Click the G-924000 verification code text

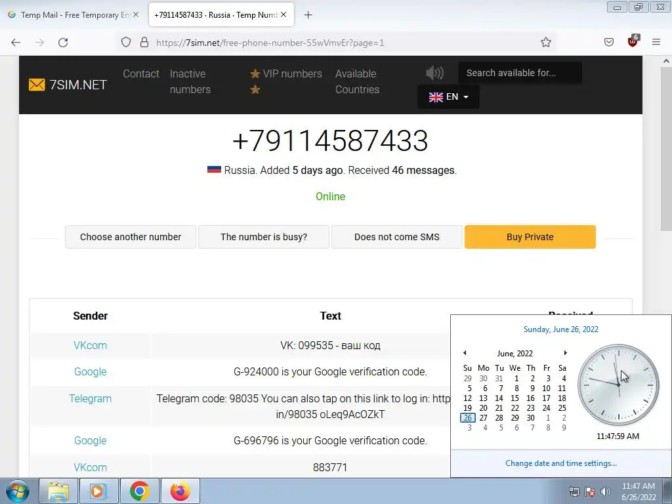330,371
